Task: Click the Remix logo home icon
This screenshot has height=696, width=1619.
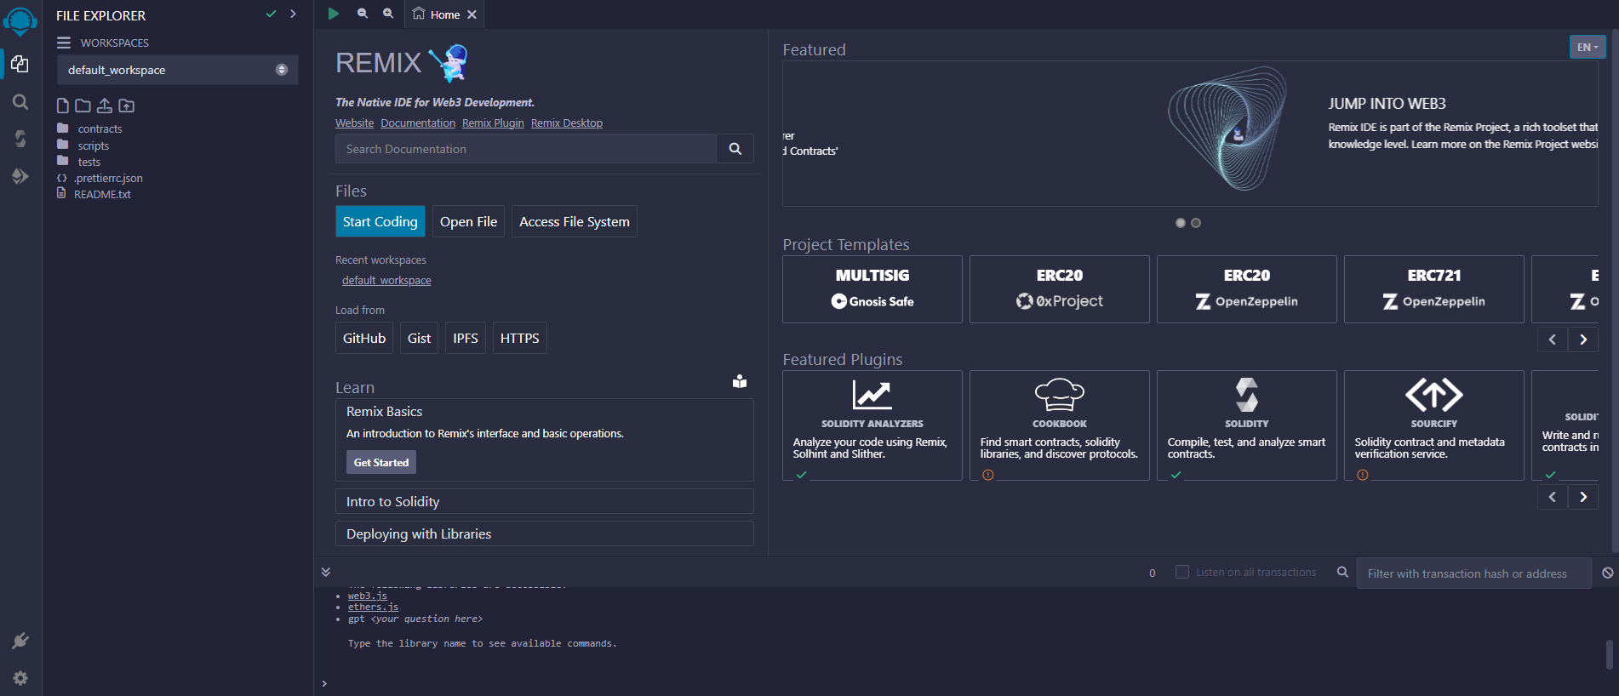Action: coord(20,20)
